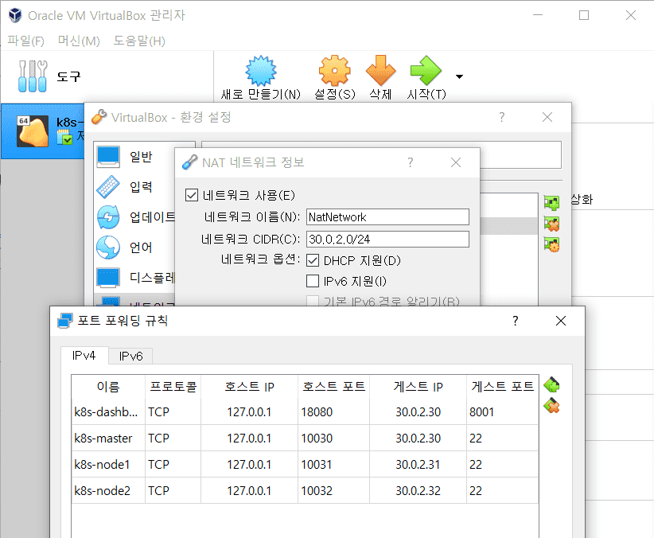The image size is (654, 538).
Task: Click guest port 8001 cell
Action: pos(502,412)
